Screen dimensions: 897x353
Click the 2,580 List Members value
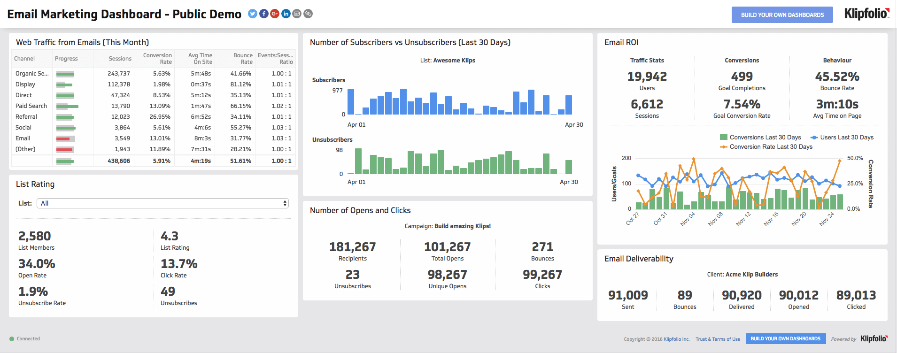pos(35,236)
